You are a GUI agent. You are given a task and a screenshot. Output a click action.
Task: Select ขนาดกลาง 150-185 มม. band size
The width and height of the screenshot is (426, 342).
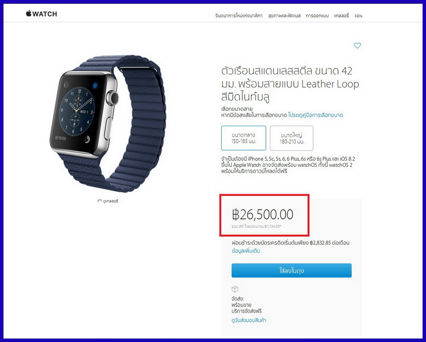coord(243,138)
